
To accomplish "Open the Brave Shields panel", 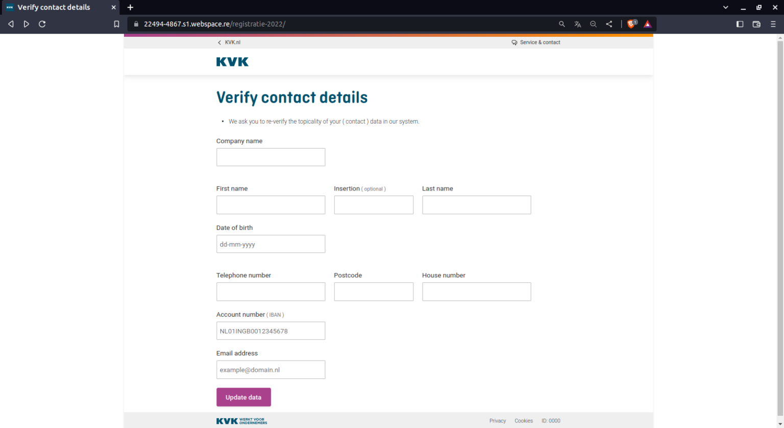I will coord(632,23).
